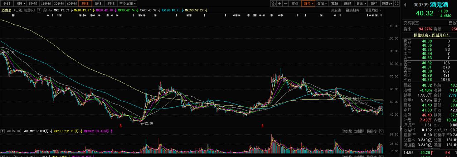The width and height of the screenshot is (457, 157).
Task: Open the 复权 adjustment dropdown
Action: point(308,4)
